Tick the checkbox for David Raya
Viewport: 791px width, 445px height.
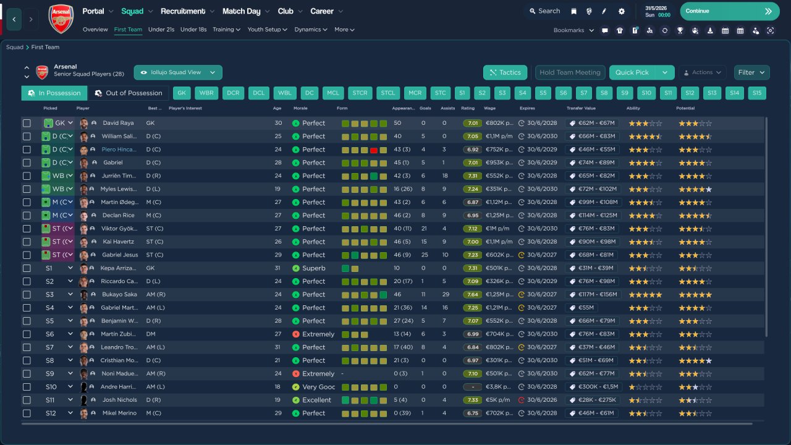tap(27, 123)
